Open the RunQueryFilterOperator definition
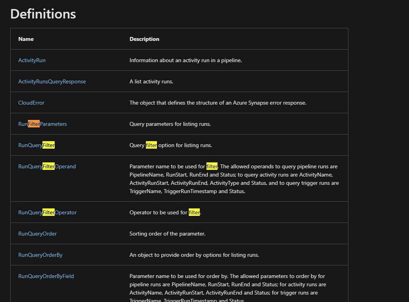The width and height of the screenshot is (409, 302). point(47,212)
